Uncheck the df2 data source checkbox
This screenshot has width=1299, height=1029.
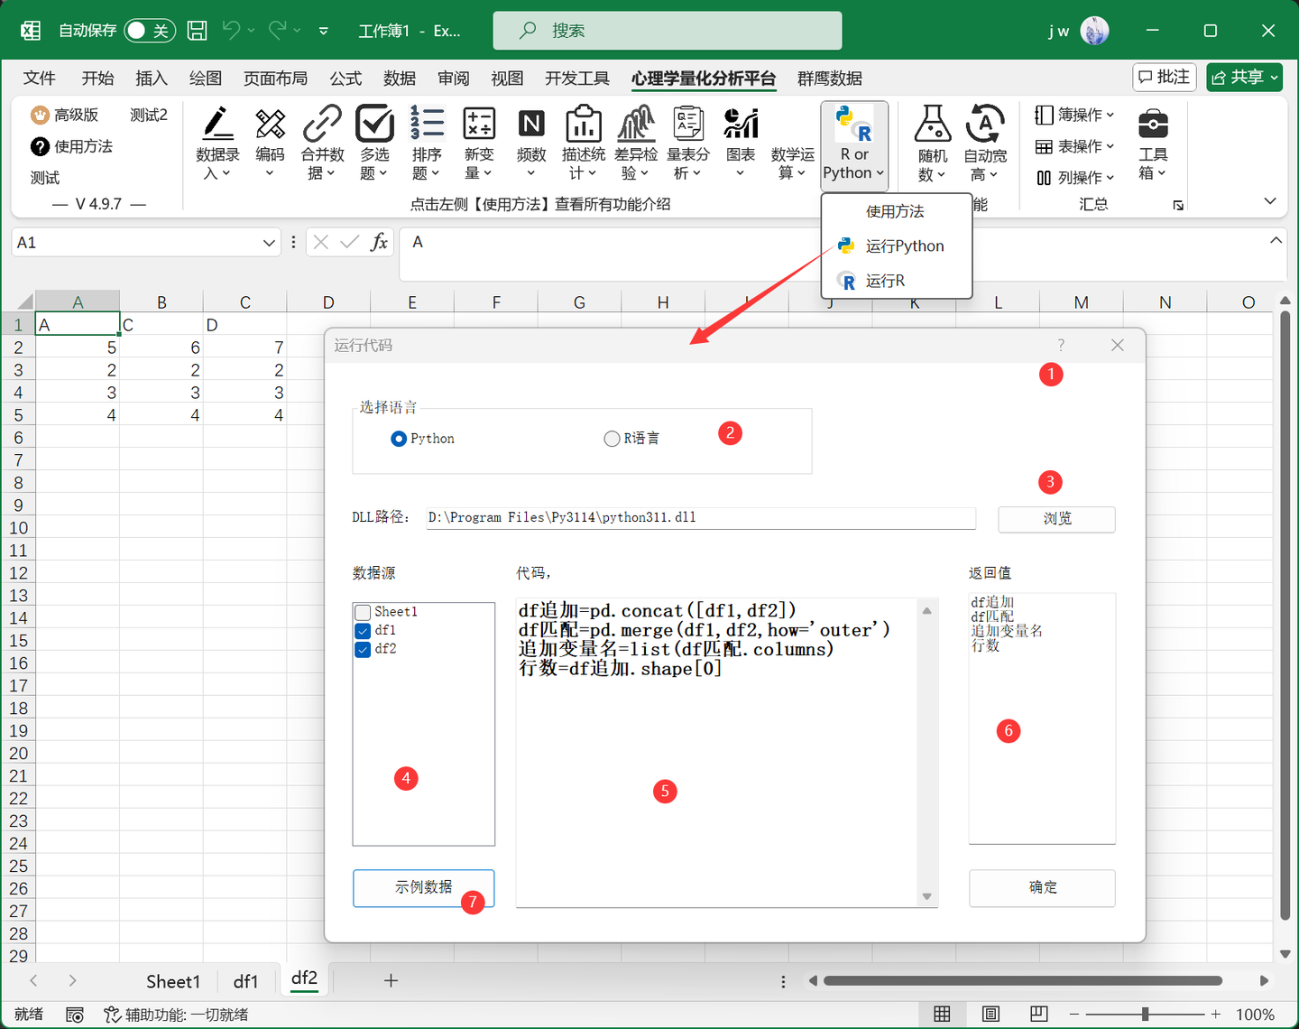(x=363, y=649)
